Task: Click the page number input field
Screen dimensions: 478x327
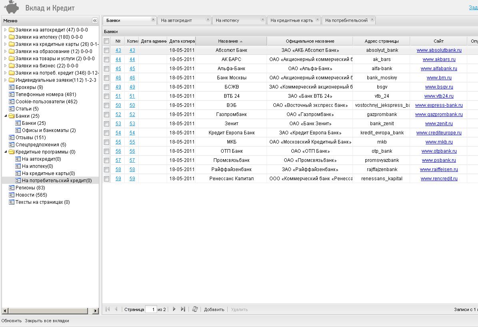Action: (151, 309)
